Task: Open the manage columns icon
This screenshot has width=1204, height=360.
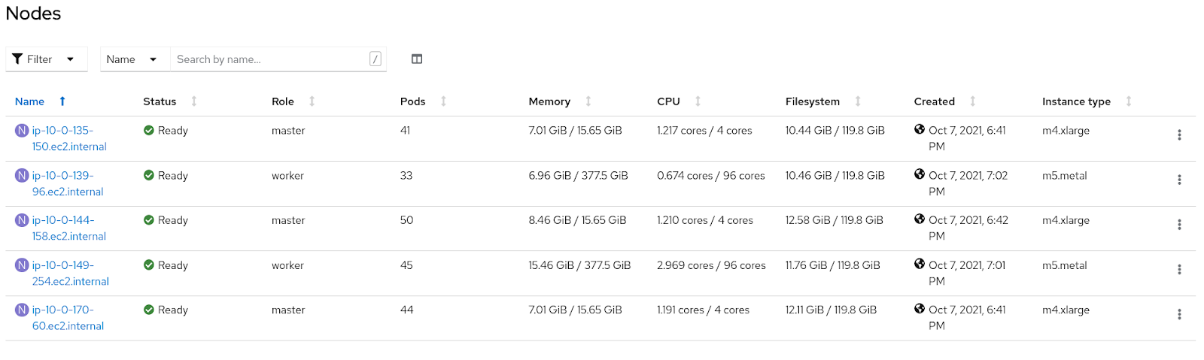Action: (x=417, y=59)
